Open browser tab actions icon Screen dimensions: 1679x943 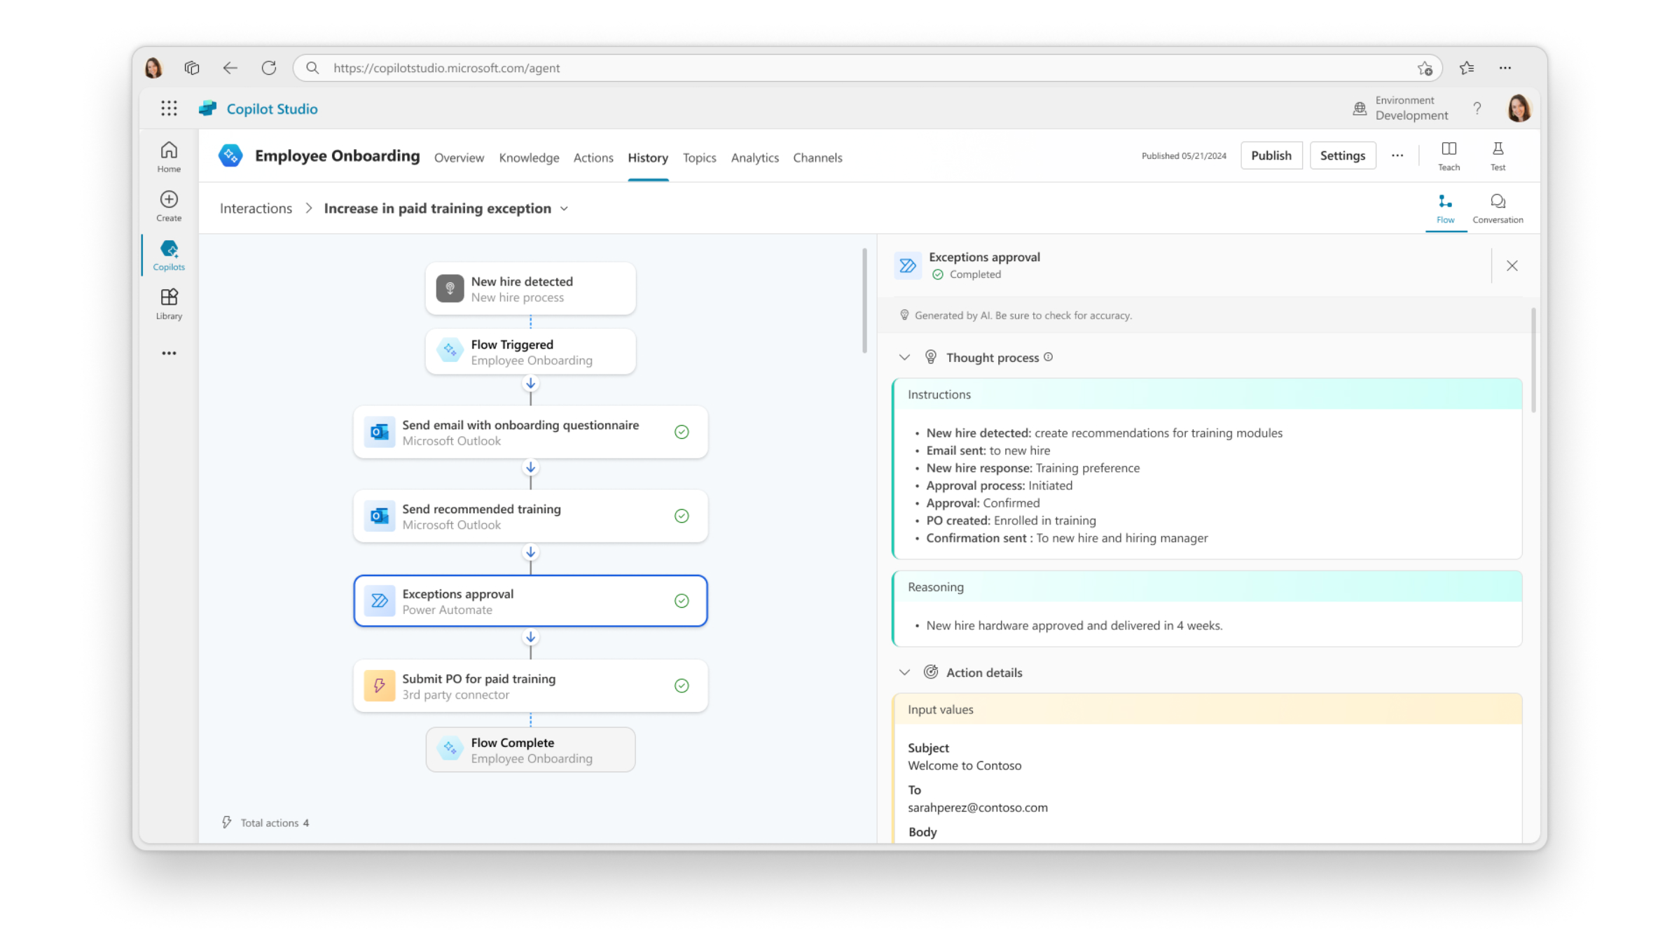(x=192, y=68)
